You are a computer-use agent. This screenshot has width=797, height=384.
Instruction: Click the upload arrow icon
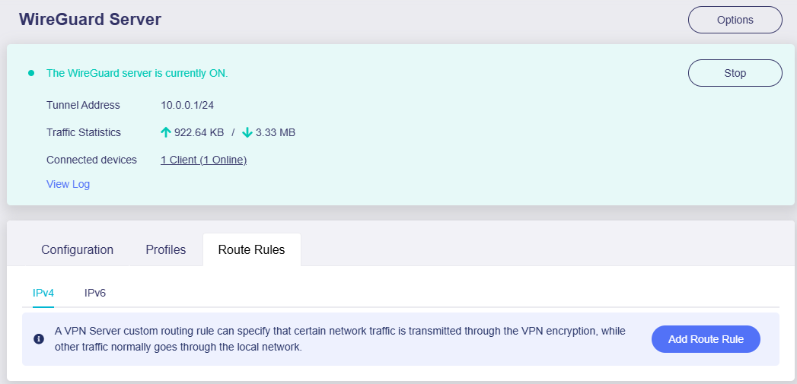[x=166, y=132]
